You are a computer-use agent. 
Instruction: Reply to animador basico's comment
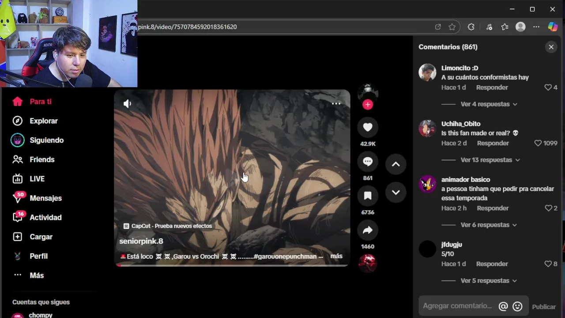tap(493, 208)
